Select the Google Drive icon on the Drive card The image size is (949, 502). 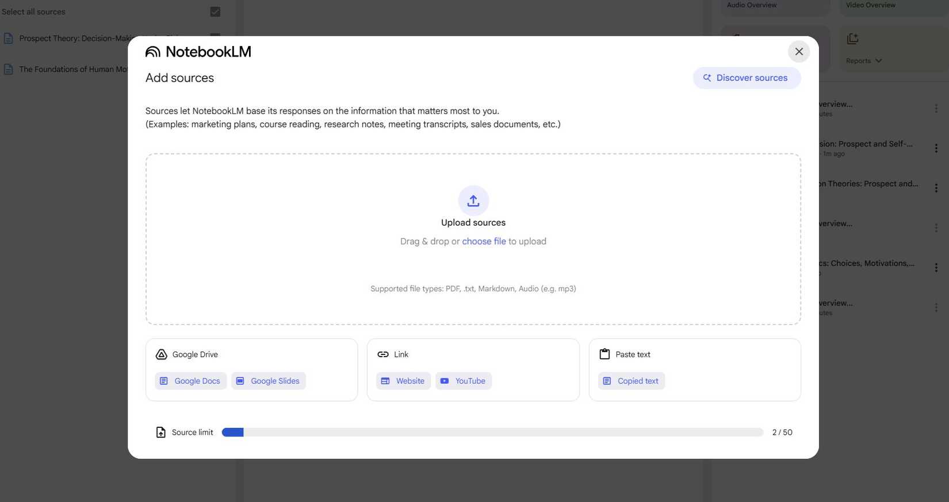161,354
